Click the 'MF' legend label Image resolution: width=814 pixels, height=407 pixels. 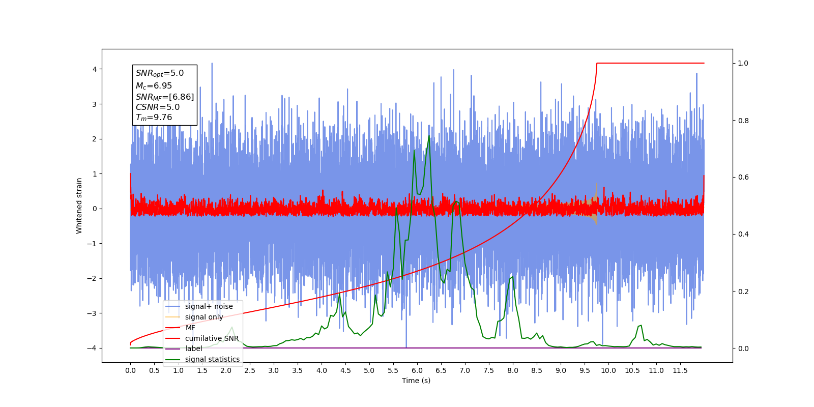(x=190, y=328)
